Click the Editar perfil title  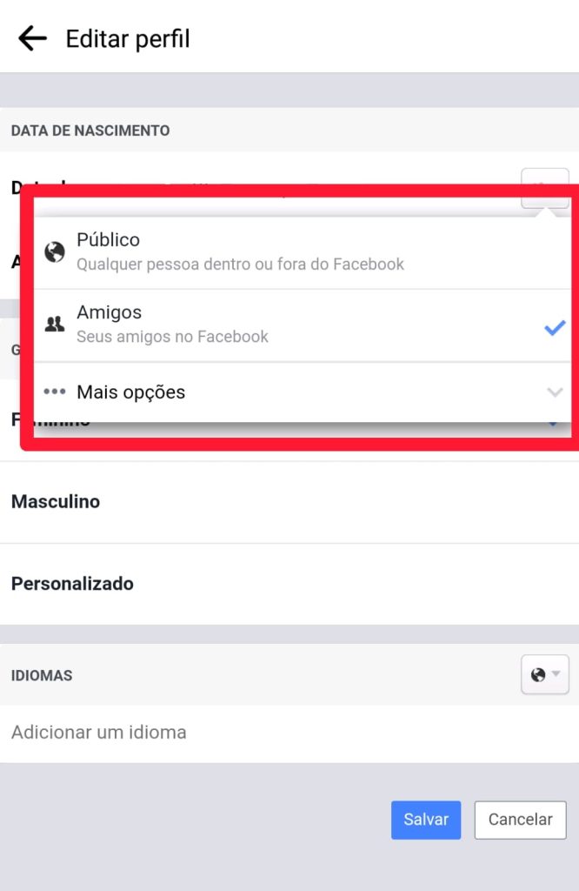128,39
